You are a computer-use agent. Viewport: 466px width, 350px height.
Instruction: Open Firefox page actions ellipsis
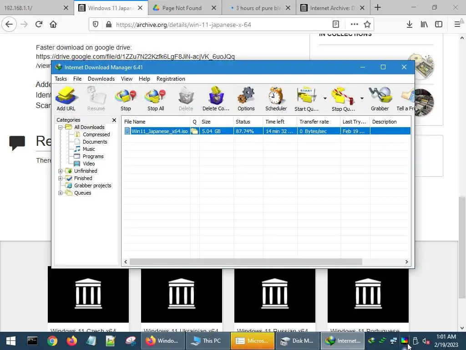pyautogui.click(x=354, y=25)
